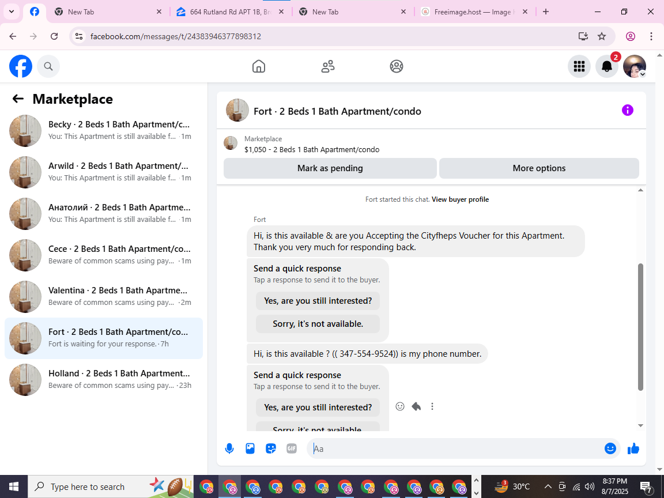Switch to 664 Rutland Rd APT 1B tab
Image resolution: width=664 pixels, height=498 pixels.
(x=230, y=12)
